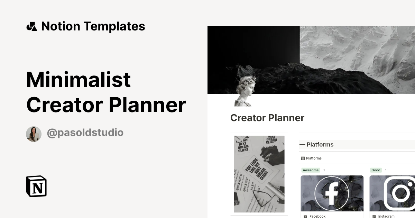Click the dream client poster image thumbnail
This screenshot has height=218, width=415.
(x=259, y=174)
